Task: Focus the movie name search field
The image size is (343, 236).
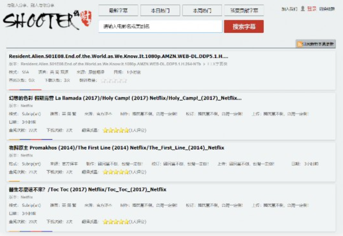Action: pyautogui.click(x=160, y=27)
